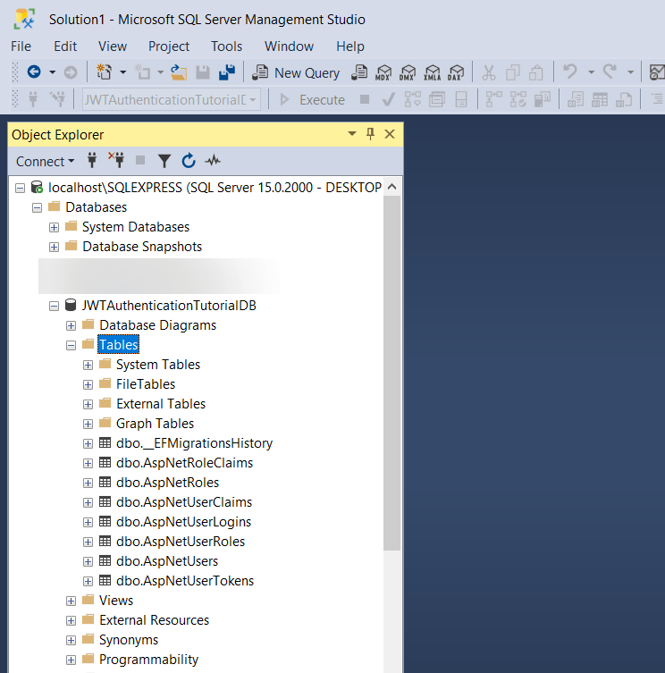Click the Stop icon in Object Explorer toolbar
The height and width of the screenshot is (673, 665).
[x=140, y=161]
